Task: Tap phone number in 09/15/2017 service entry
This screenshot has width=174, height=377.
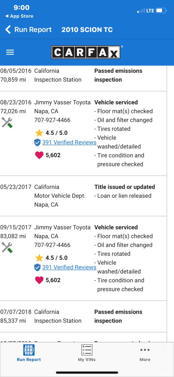Action: coord(52,245)
